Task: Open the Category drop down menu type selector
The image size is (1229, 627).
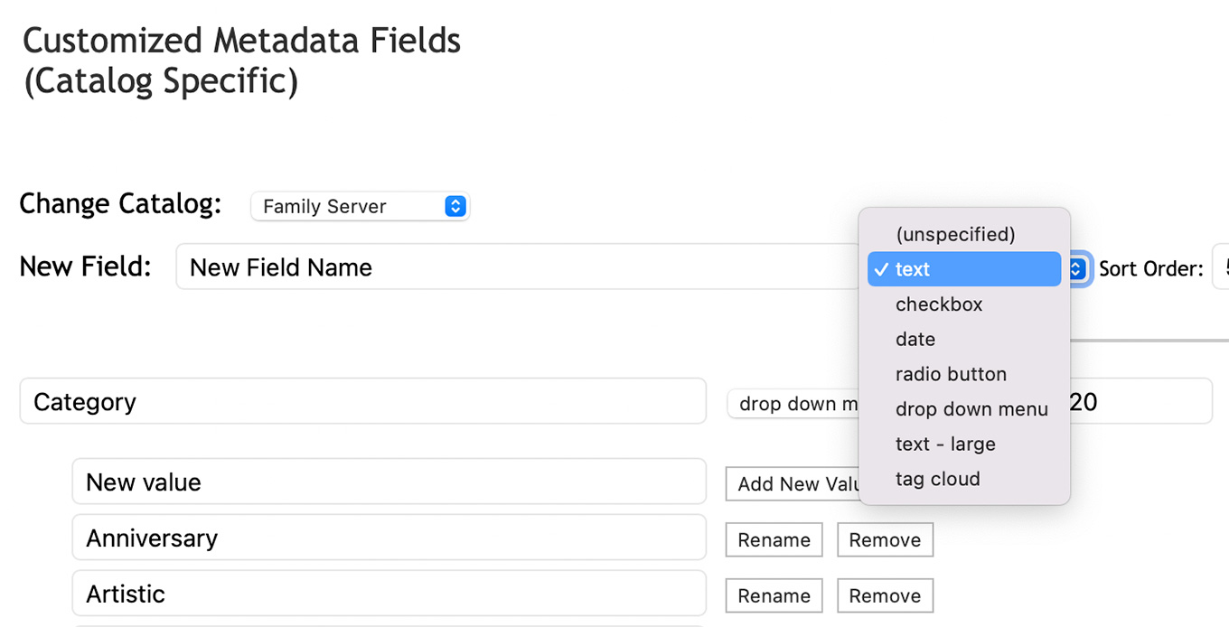Action: point(793,404)
